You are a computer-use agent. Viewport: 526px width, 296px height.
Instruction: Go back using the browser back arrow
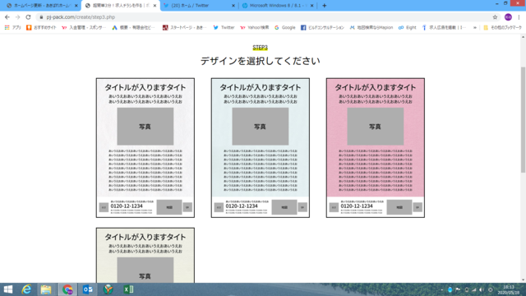(x=7, y=17)
